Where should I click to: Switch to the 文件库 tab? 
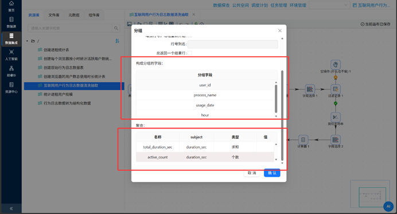click(x=54, y=15)
